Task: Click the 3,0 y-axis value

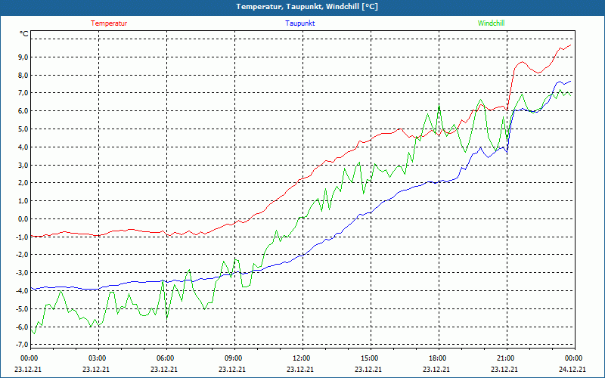Action: 23,165
